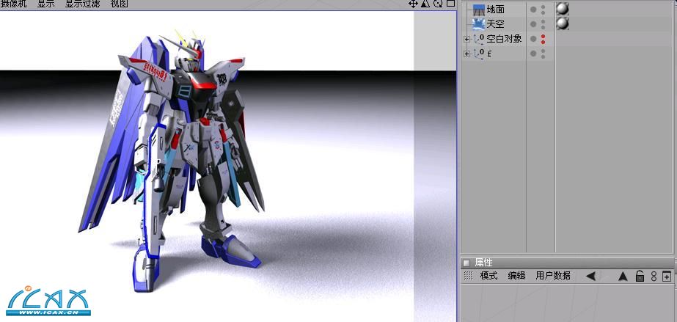Toggle visibility dots for 空白对象
The height and width of the screenshot is (322, 677).
(x=543, y=39)
